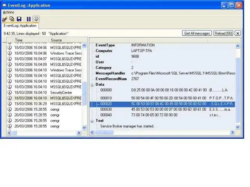Screen dimensions: 250x187
Task: Click the details pane horizontal scrollbar thumb
Action: tap(104, 132)
